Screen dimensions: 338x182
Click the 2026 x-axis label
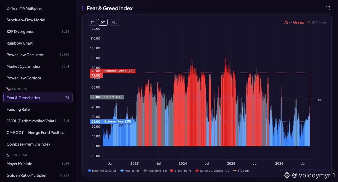(279, 164)
